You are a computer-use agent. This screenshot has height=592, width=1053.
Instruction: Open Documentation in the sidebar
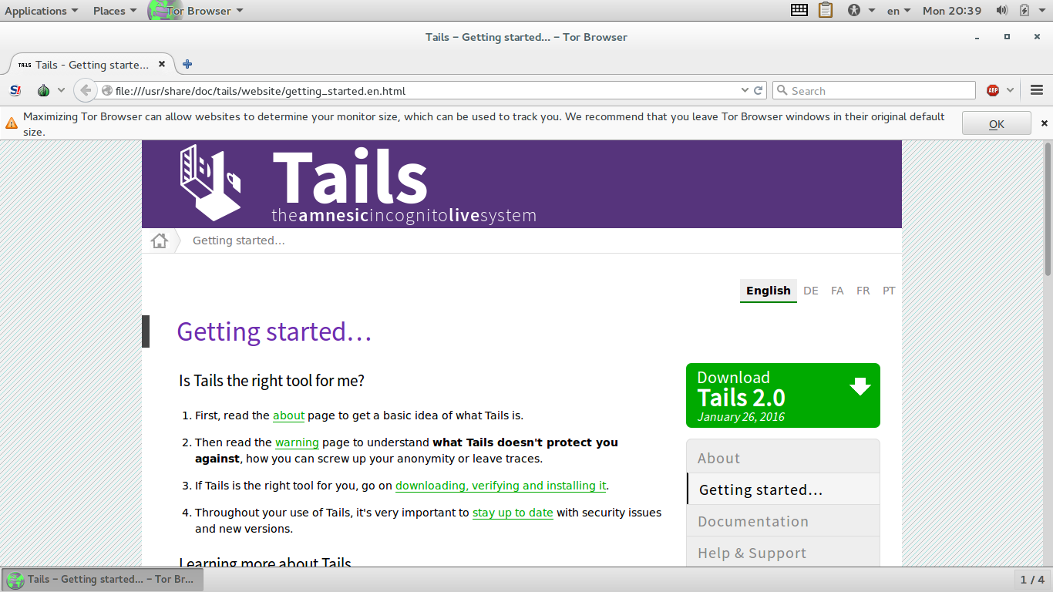[x=782, y=521]
